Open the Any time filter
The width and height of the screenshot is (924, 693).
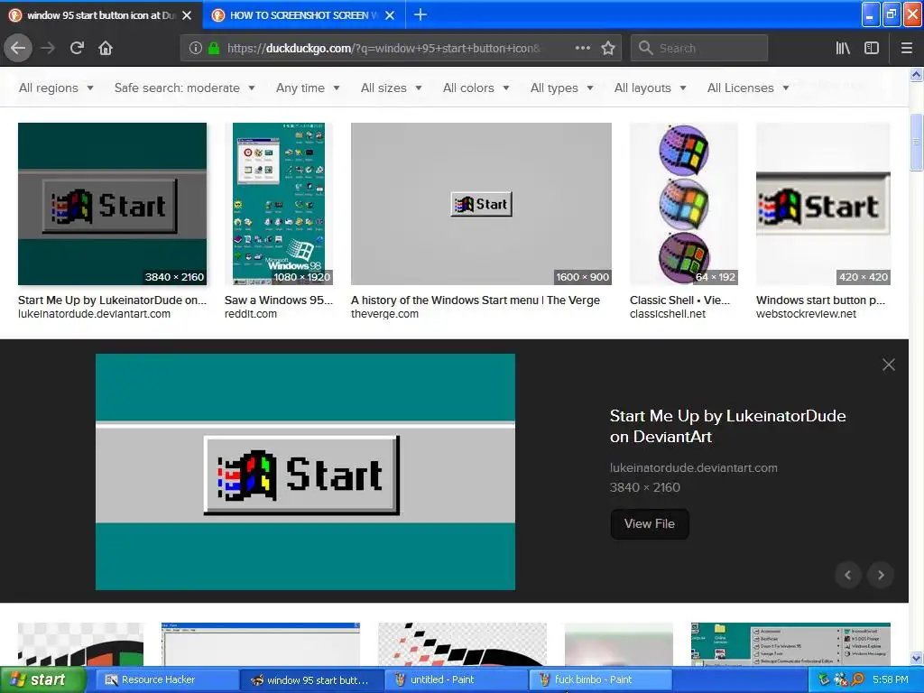(x=308, y=88)
